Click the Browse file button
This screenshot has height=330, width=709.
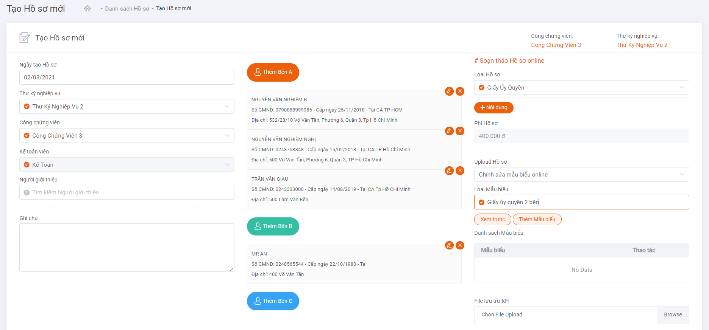[x=673, y=315]
